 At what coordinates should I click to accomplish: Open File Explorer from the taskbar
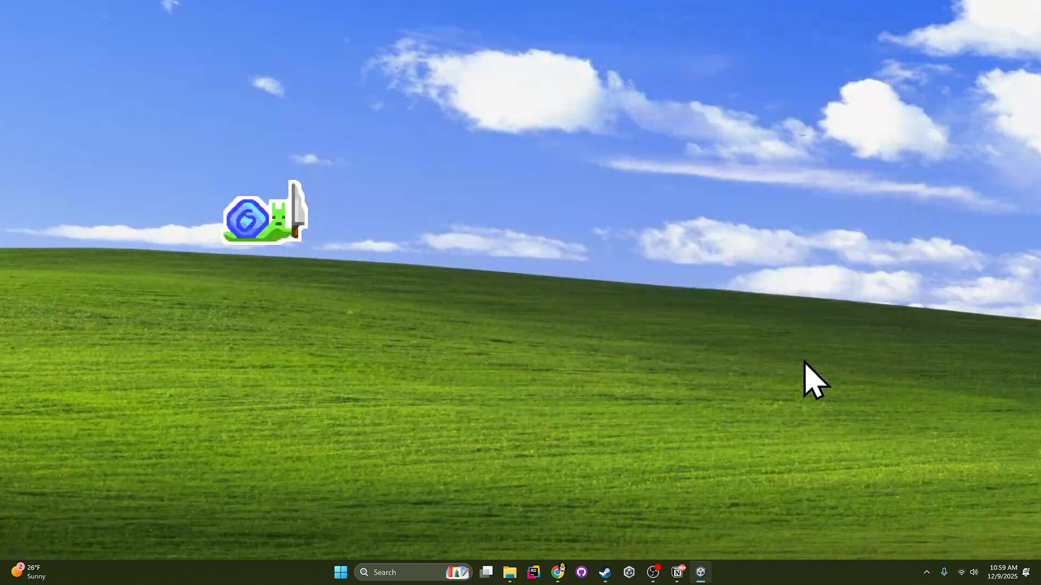point(510,572)
